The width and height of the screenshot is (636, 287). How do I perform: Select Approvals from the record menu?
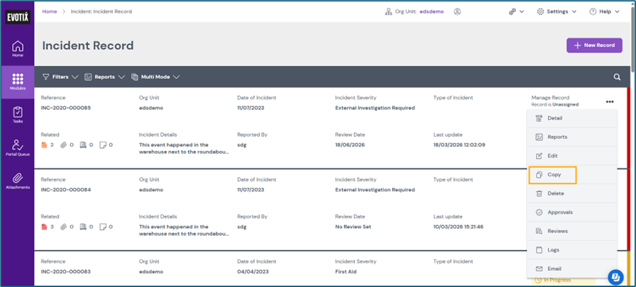pyautogui.click(x=560, y=212)
